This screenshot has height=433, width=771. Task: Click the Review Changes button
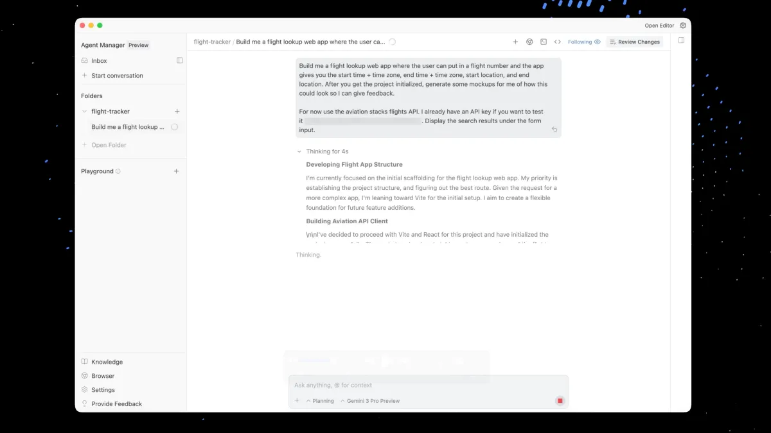[x=634, y=42]
